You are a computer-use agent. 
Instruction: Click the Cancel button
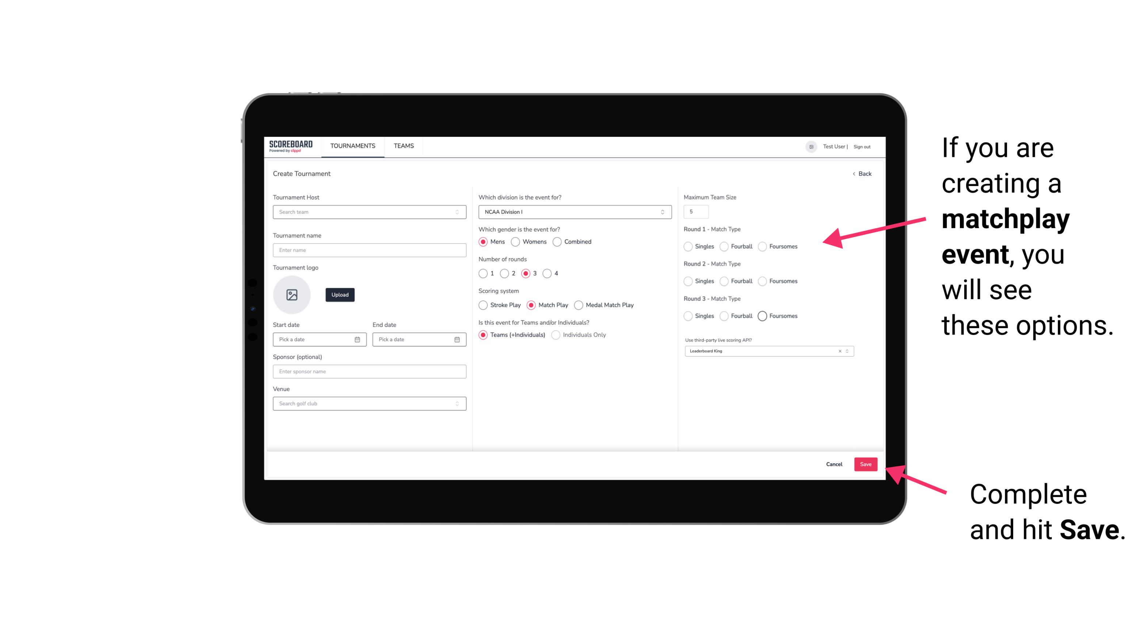[x=835, y=463]
